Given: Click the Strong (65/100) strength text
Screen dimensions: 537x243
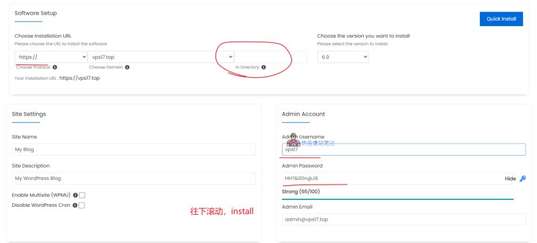Looking at the screenshot, I should pyautogui.click(x=301, y=192).
